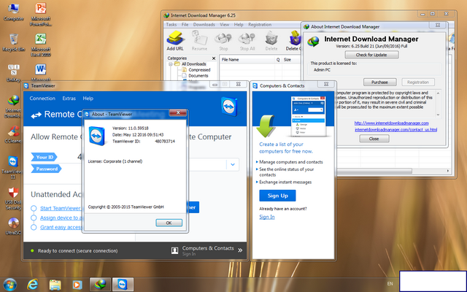Select the Grant easy access radio option
The height and width of the screenshot is (292, 467).
tap(34, 227)
